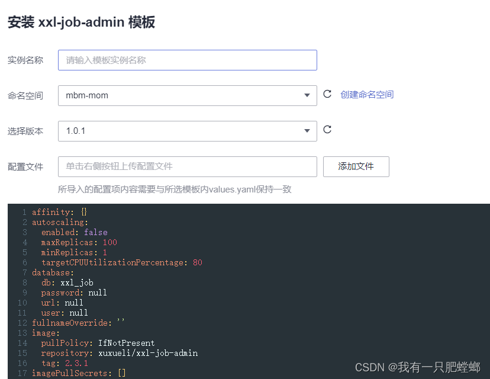Click the 'user: null' line
490x379 pixels.
click(x=65, y=313)
